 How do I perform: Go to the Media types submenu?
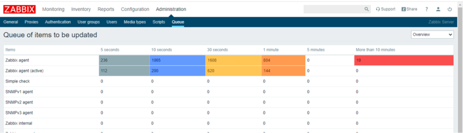point(135,22)
